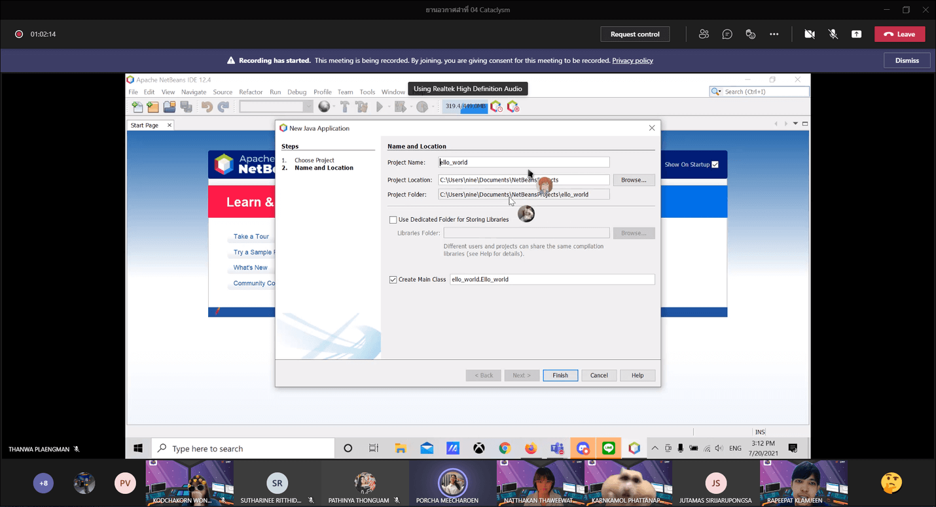The height and width of the screenshot is (507, 936).
Task: Click NetBeans Undo arrow icon
Action: click(207, 107)
